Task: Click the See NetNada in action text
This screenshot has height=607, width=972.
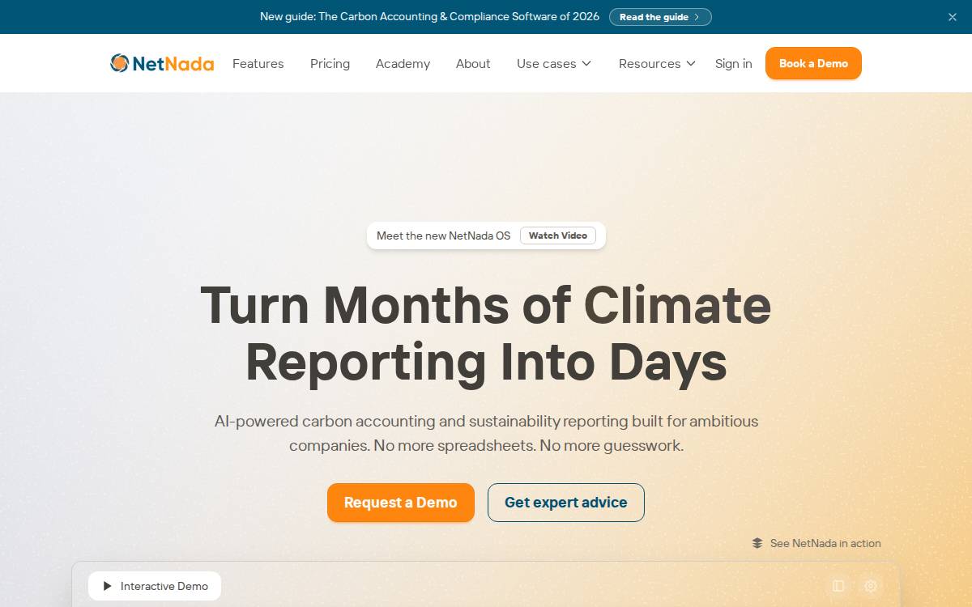Action: (825, 543)
